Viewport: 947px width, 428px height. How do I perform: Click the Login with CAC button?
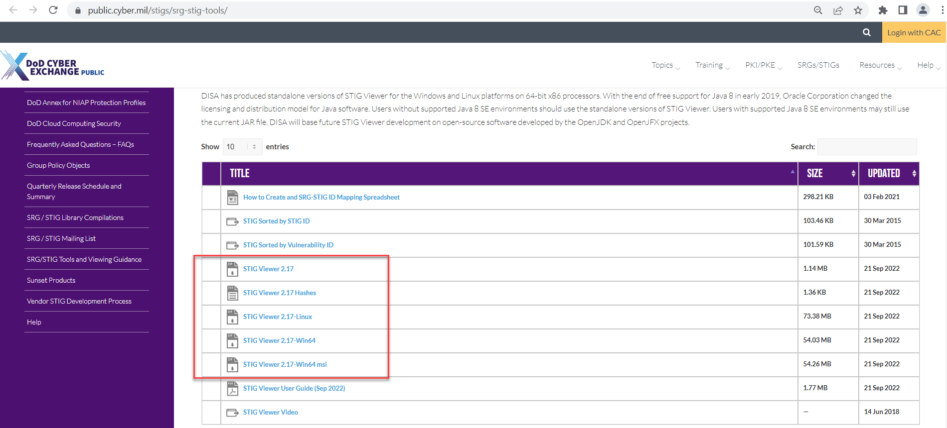(x=914, y=32)
